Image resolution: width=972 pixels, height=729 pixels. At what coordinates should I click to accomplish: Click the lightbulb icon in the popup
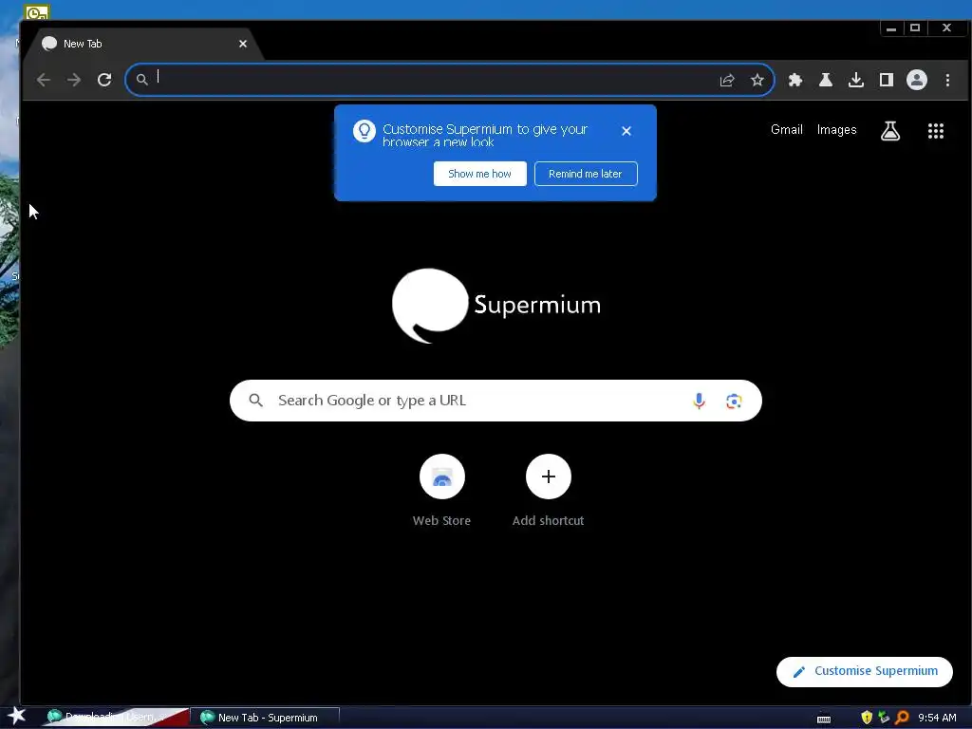[x=364, y=131]
